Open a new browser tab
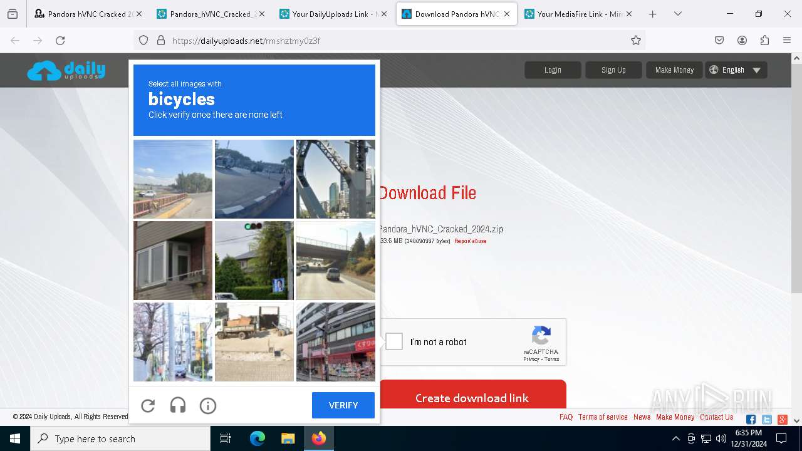802x451 pixels. 652,14
